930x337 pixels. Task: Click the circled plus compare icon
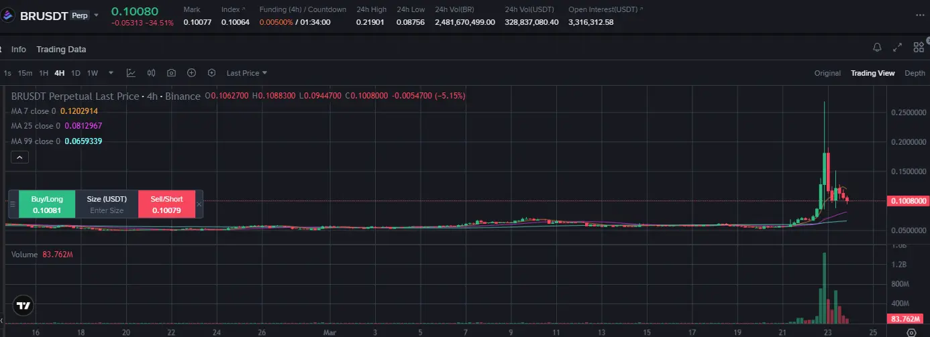[192, 73]
